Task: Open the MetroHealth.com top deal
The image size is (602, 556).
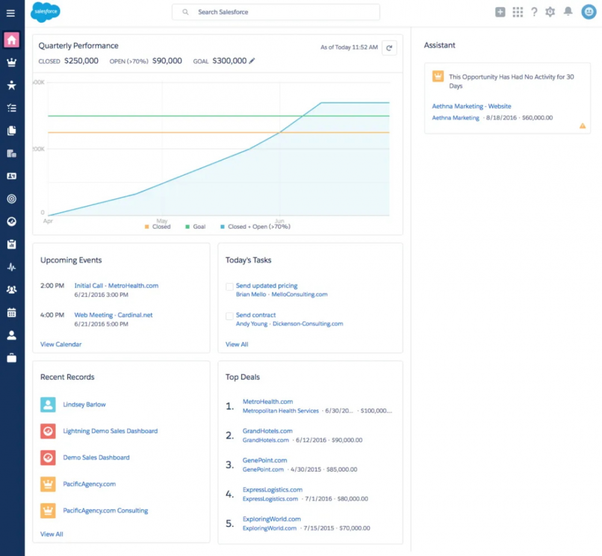Action: click(x=268, y=402)
